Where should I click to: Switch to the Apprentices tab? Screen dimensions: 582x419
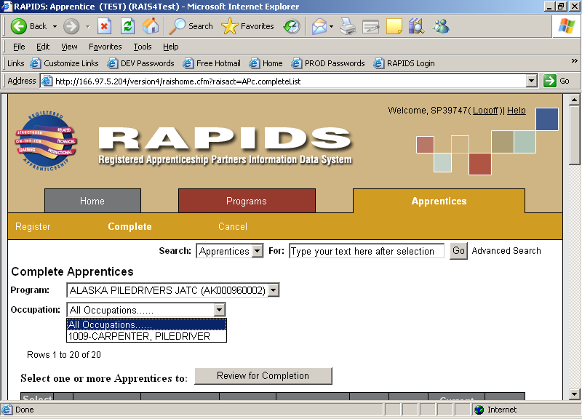(x=439, y=201)
